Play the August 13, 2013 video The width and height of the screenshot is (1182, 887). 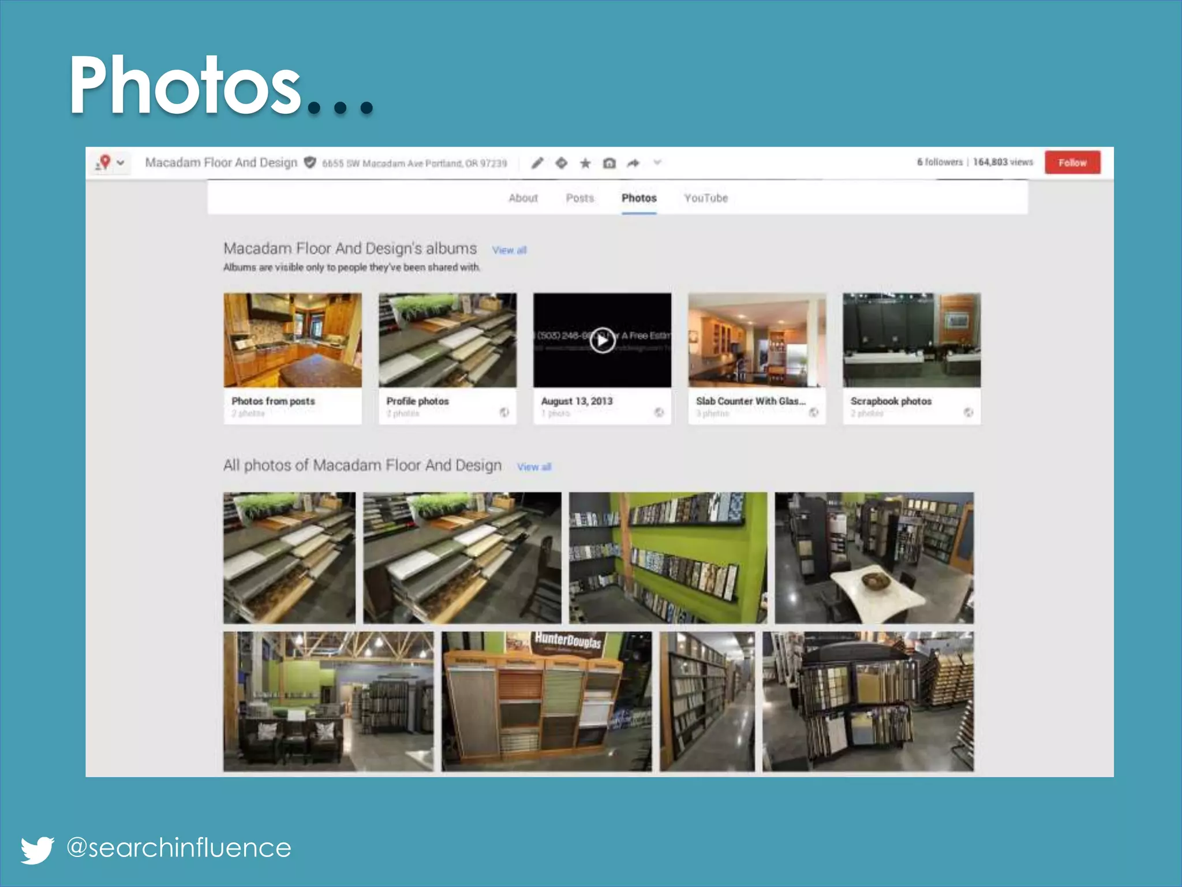(602, 340)
